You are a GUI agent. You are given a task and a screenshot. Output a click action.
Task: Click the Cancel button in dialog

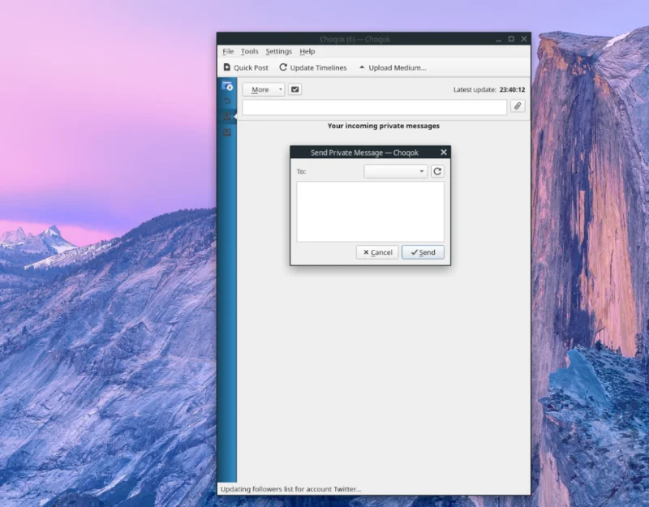point(377,252)
